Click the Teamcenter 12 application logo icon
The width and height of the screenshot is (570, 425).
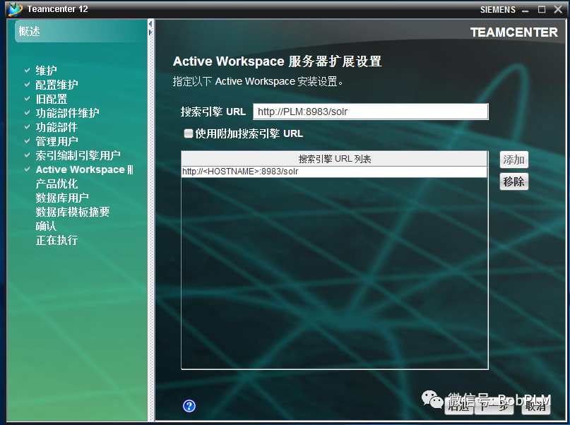click(15, 9)
